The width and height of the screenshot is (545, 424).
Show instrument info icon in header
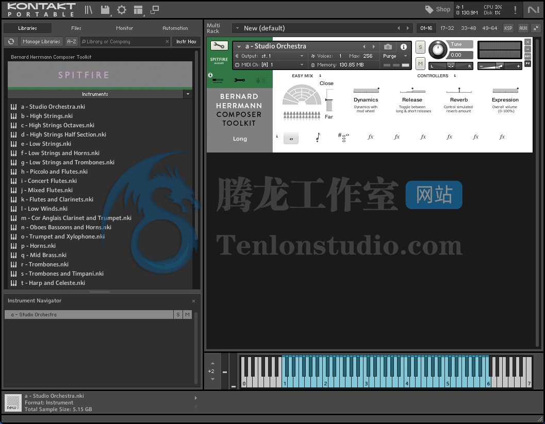[404, 46]
